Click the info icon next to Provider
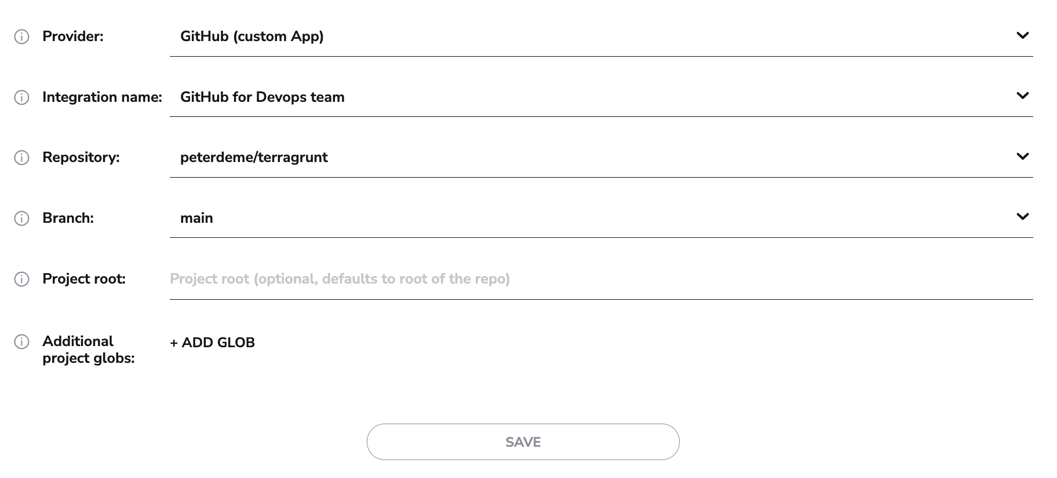This screenshot has width=1057, height=478. (21, 37)
